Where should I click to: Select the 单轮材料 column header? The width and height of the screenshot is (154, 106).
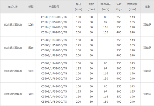pyautogui.click(x=13, y=7)
